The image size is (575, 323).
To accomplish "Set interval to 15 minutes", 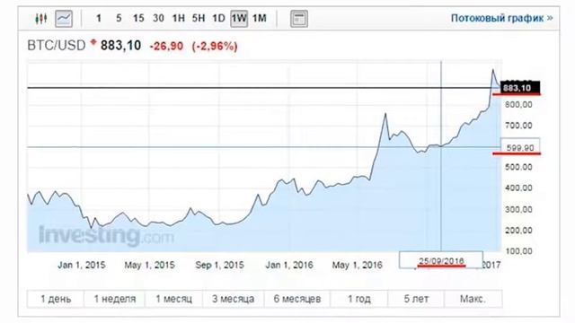I will (138, 18).
